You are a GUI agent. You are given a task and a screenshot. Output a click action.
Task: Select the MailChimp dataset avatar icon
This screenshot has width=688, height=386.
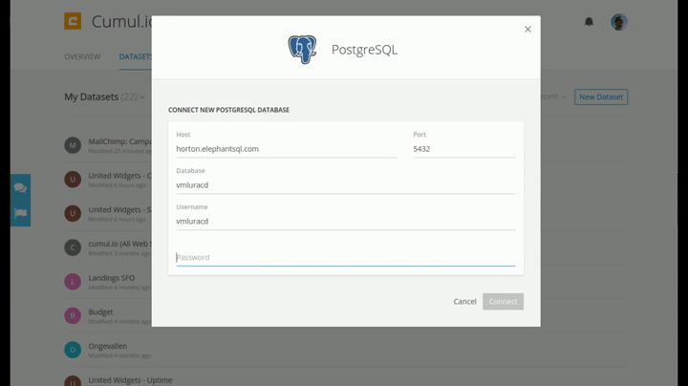[x=72, y=145]
